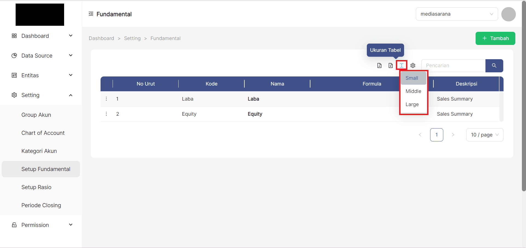Export the table to Excel
Screen dimensions: 526x248
[391, 65]
